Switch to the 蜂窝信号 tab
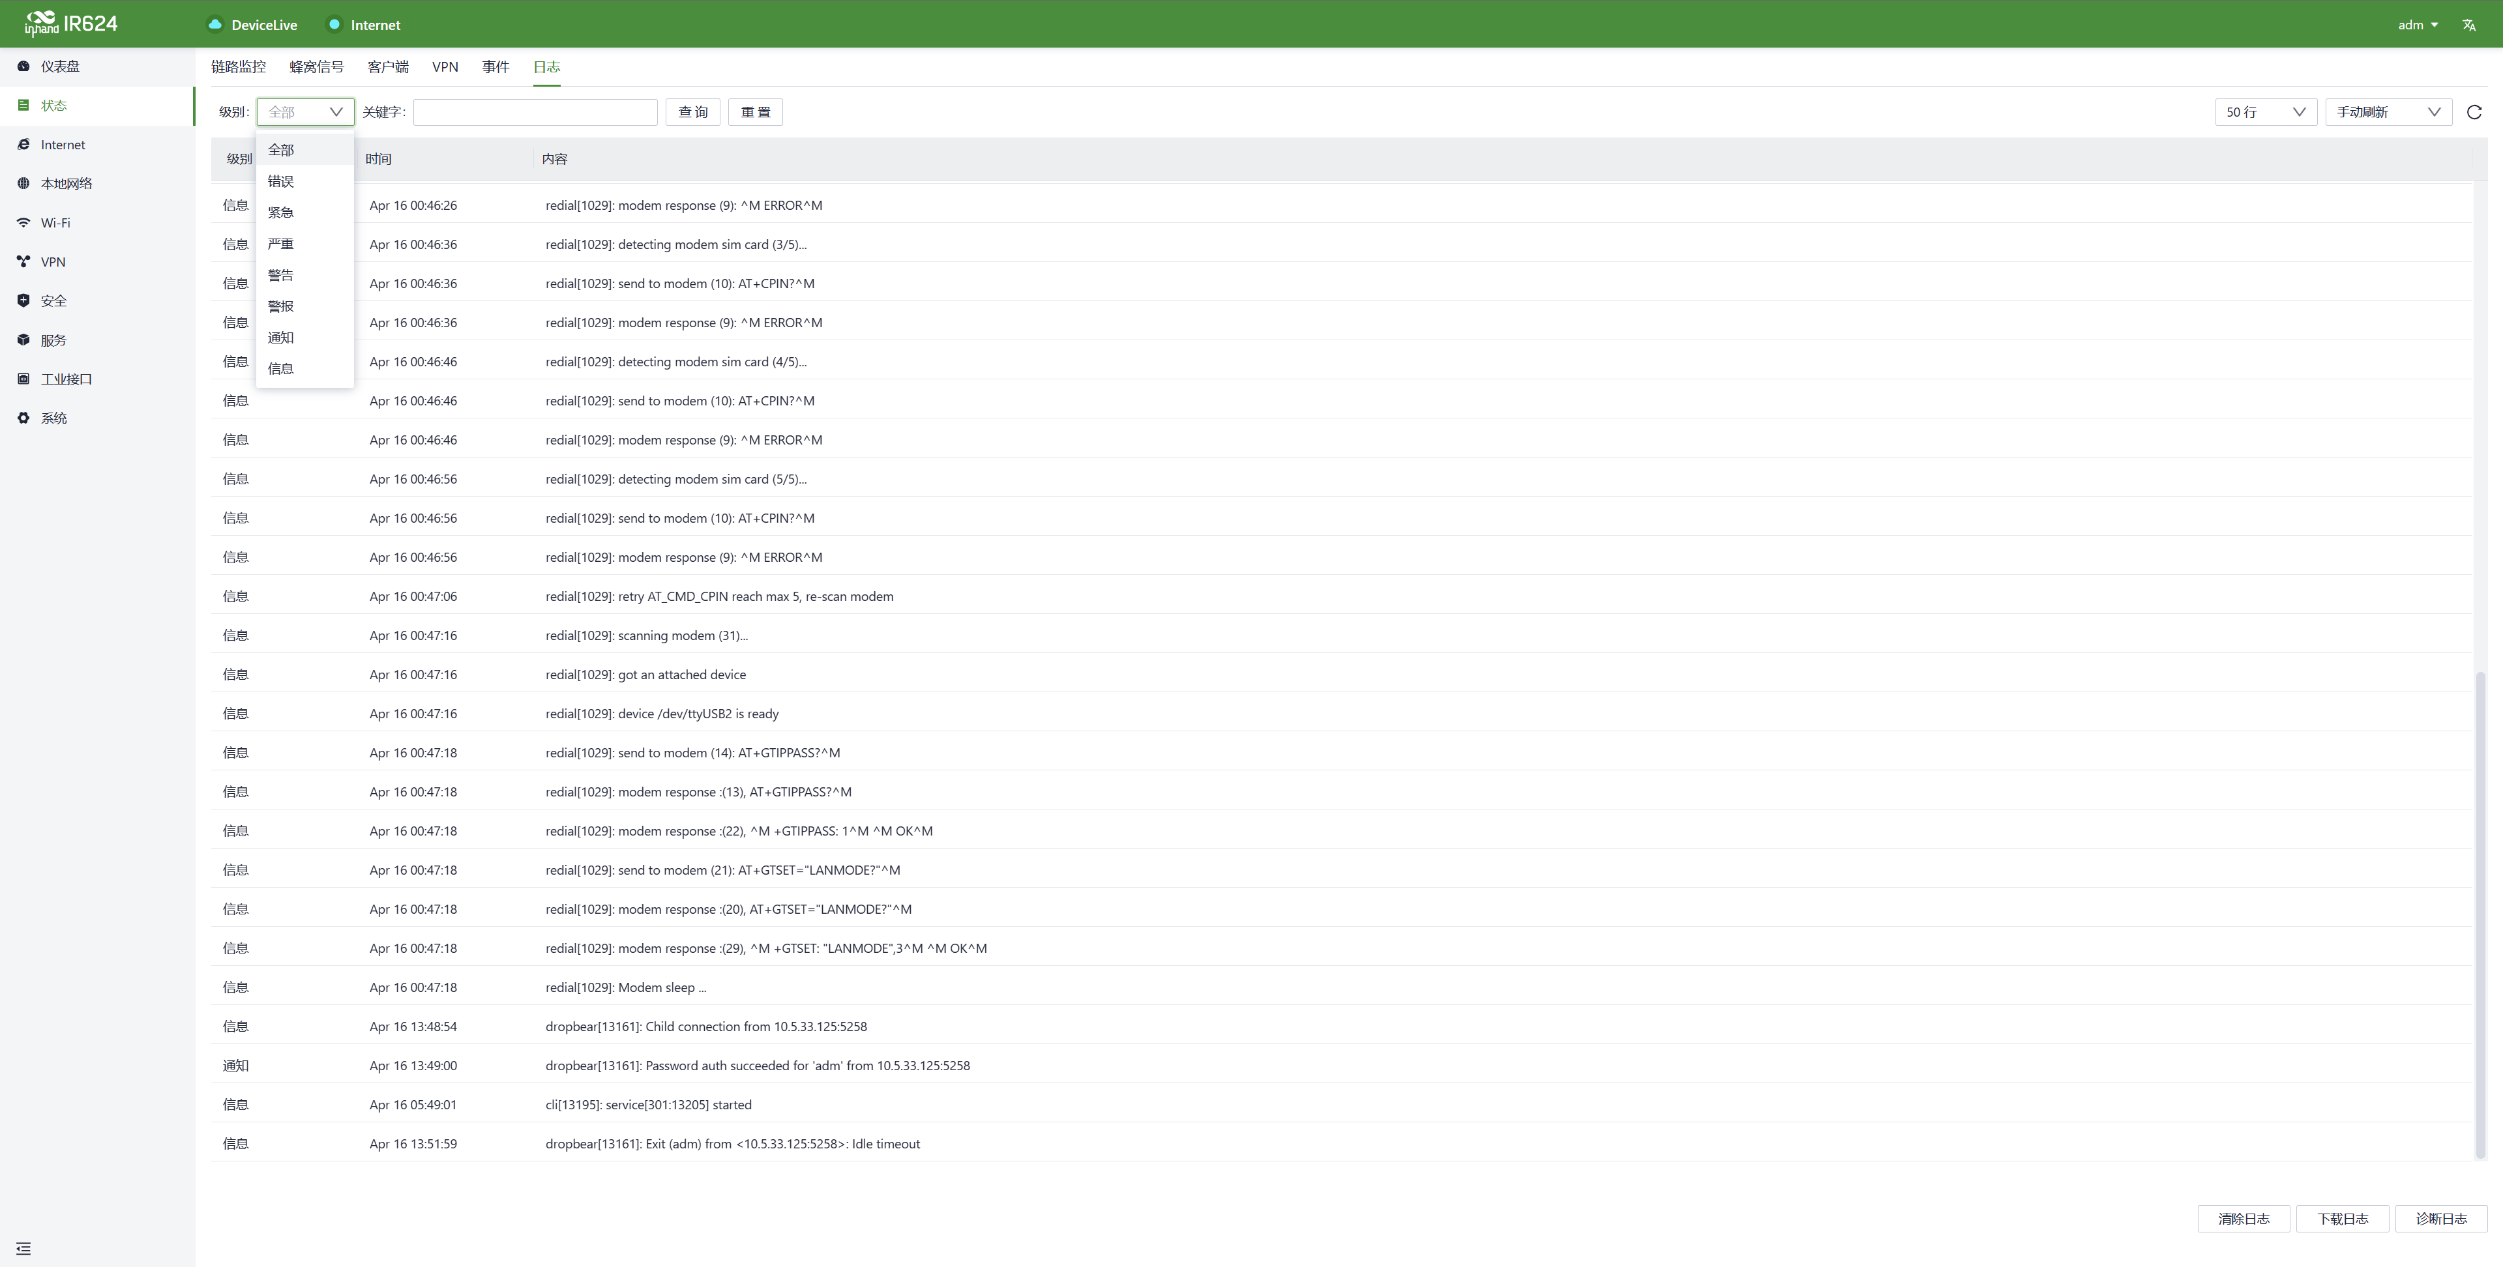 [316, 67]
